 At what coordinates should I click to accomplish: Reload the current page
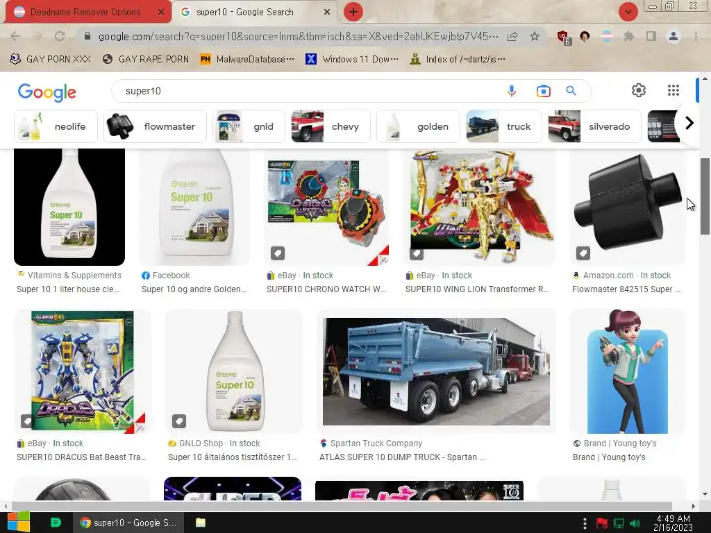click(x=60, y=36)
